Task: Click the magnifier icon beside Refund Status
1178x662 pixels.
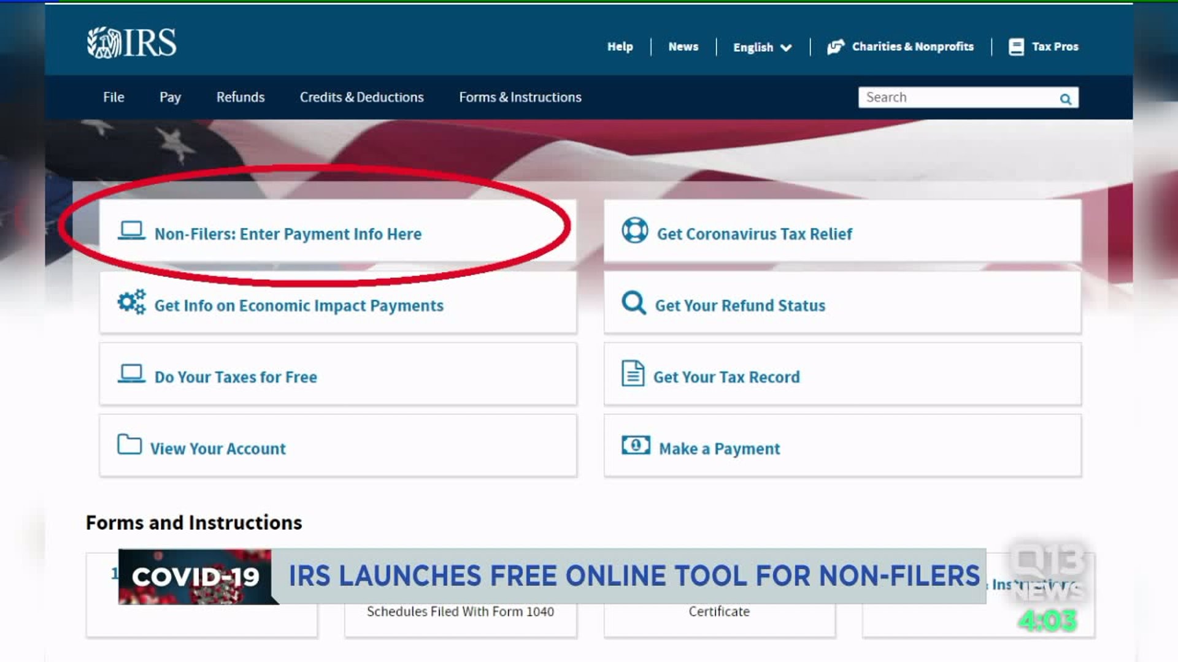Action: pyautogui.click(x=633, y=303)
